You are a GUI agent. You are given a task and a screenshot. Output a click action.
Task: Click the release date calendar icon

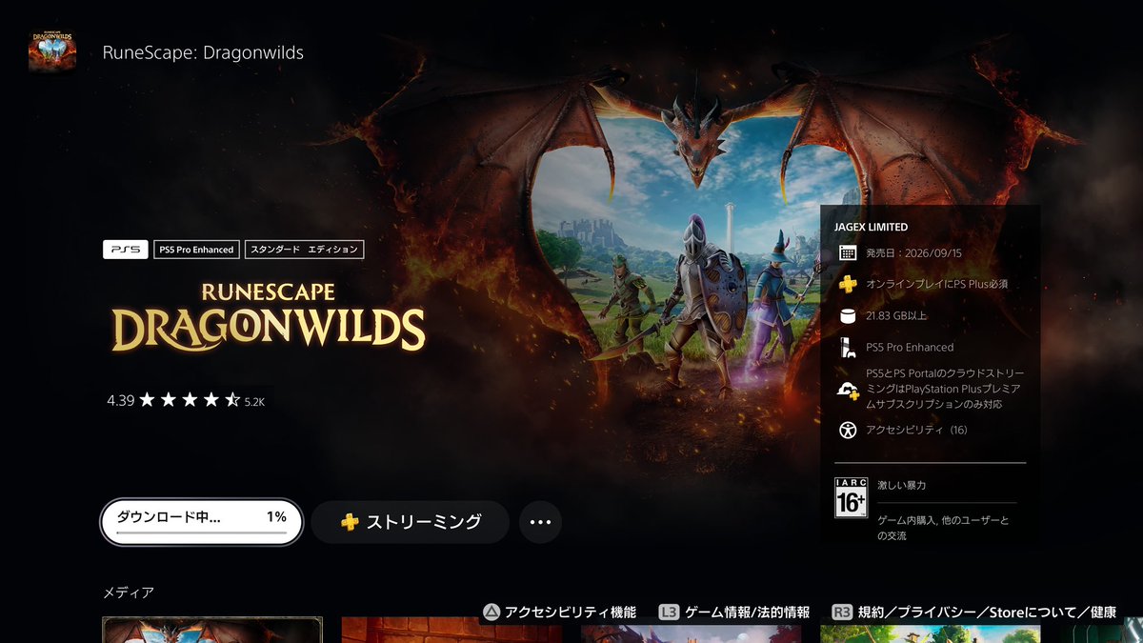point(848,252)
